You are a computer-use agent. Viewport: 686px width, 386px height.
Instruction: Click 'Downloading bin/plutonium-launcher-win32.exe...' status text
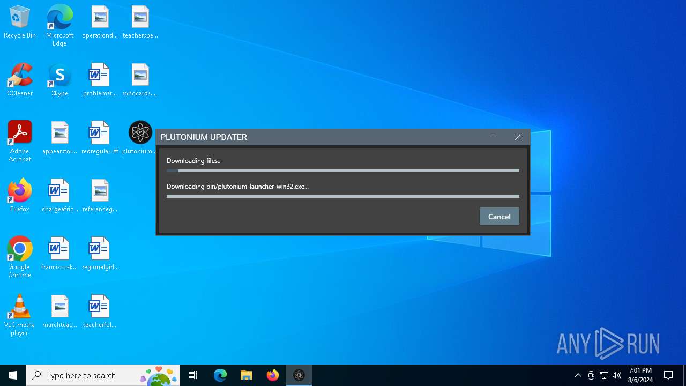pos(237,187)
